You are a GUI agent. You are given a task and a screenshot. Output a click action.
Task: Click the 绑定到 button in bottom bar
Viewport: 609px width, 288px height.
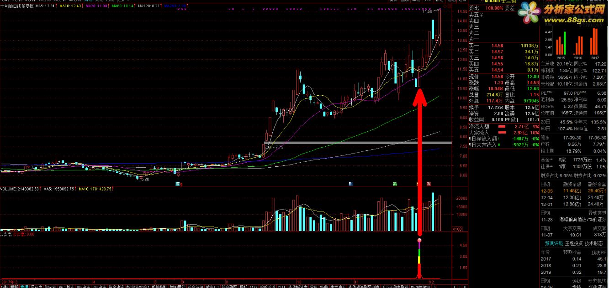pos(50,286)
